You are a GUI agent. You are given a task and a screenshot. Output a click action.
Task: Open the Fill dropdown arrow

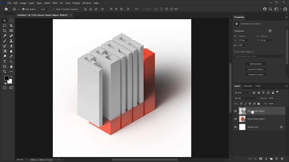click(x=276, y=104)
